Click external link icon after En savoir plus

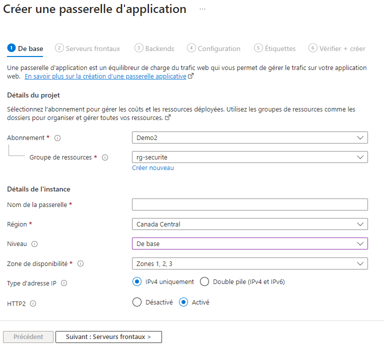click(x=190, y=77)
